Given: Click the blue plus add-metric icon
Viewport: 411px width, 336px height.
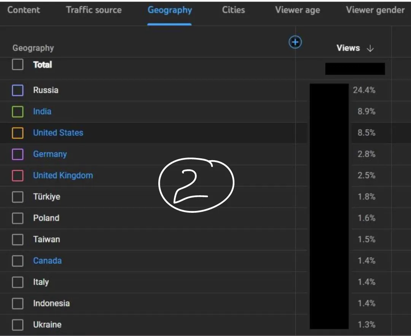Looking at the screenshot, I should [x=295, y=42].
